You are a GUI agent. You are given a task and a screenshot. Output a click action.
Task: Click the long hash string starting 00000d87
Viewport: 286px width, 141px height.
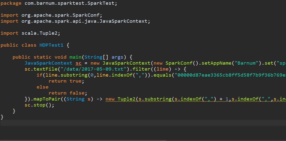231,75
